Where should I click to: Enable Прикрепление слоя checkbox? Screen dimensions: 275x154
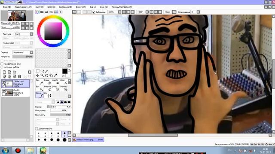point(2,64)
